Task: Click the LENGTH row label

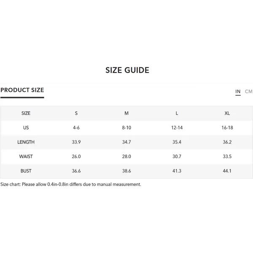Action: click(x=26, y=142)
